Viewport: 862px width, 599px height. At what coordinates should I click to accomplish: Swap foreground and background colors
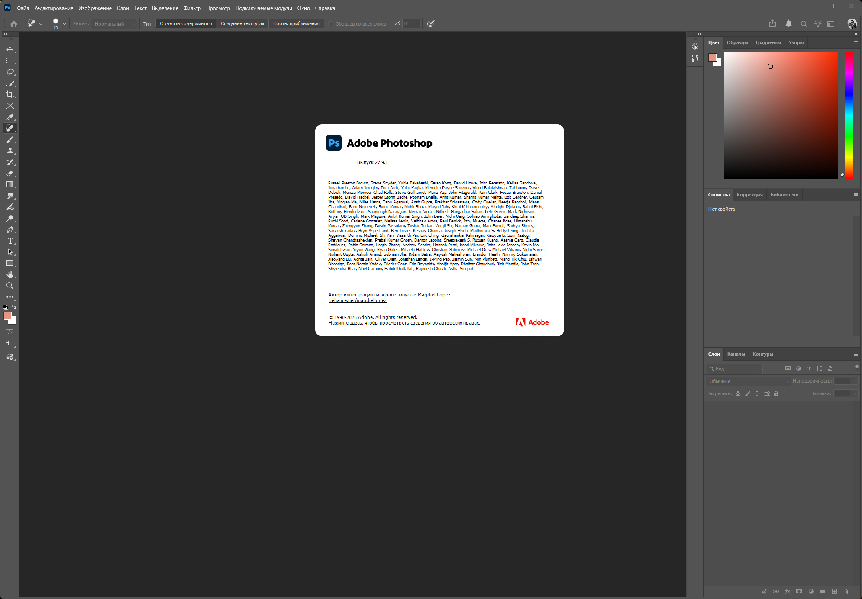[14, 307]
